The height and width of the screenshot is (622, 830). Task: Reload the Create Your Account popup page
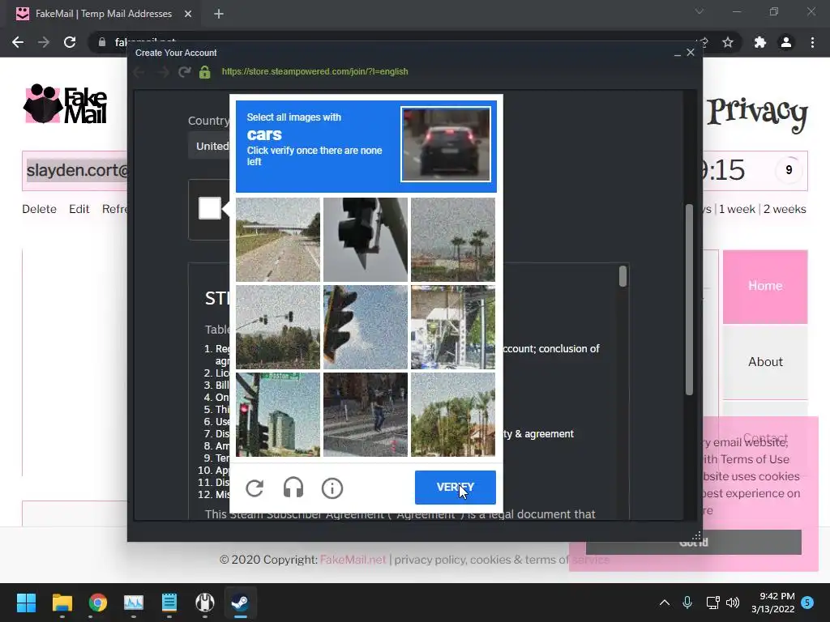point(184,71)
